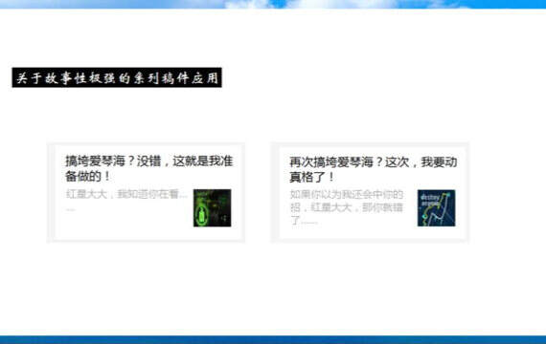Click the preview text starting 如果你以为我还会中你的招
This screenshot has width=546, height=344.
pos(347,207)
